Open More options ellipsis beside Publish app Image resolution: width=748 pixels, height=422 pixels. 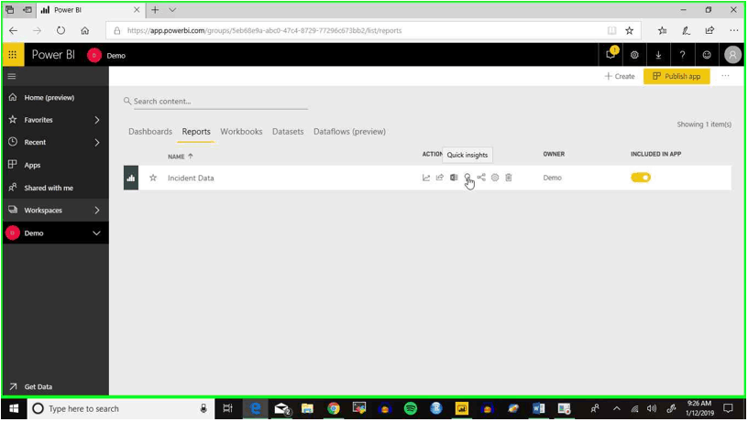[x=725, y=76]
